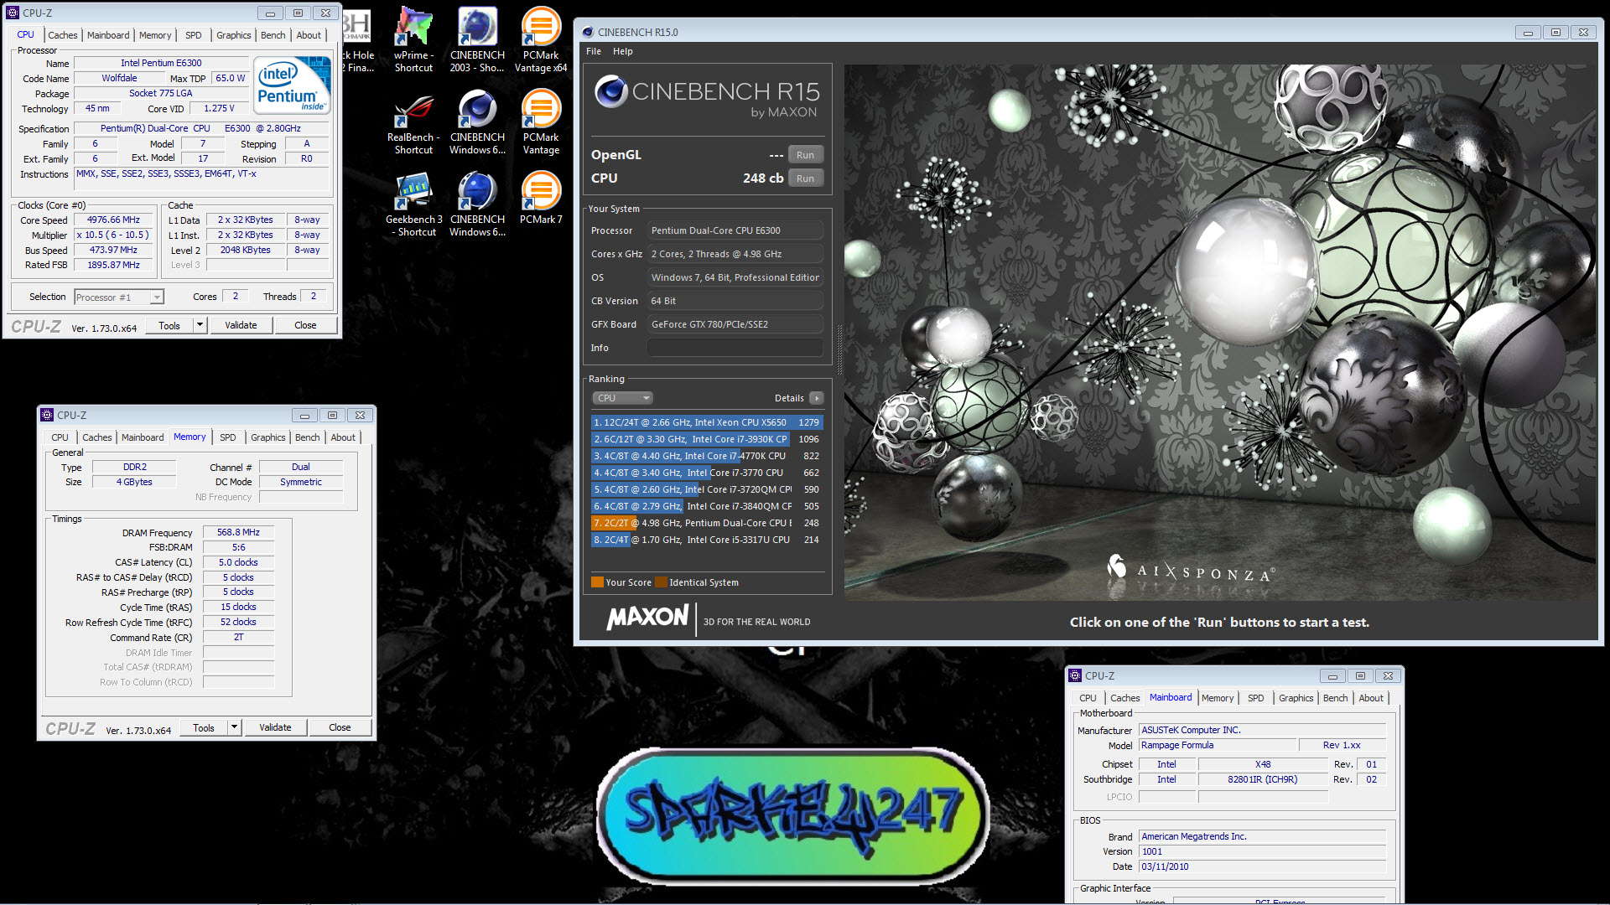This screenshot has width=1610, height=905.
Task: Select ranking row Intel Core i5-3317U
Action: 706,540
